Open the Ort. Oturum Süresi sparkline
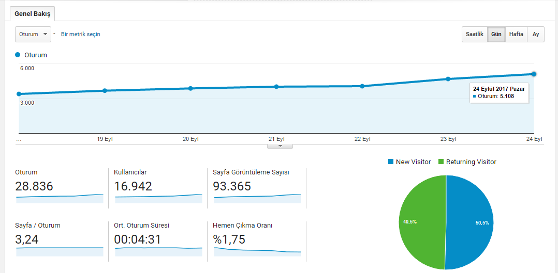 point(158,252)
